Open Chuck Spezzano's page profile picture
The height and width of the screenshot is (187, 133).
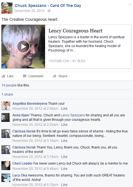7,8
